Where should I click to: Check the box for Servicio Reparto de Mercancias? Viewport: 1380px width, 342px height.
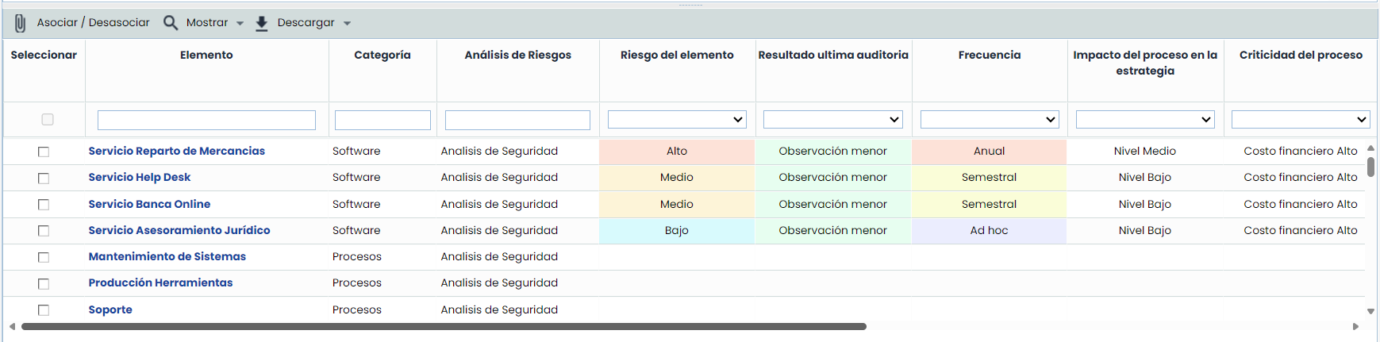tap(44, 152)
